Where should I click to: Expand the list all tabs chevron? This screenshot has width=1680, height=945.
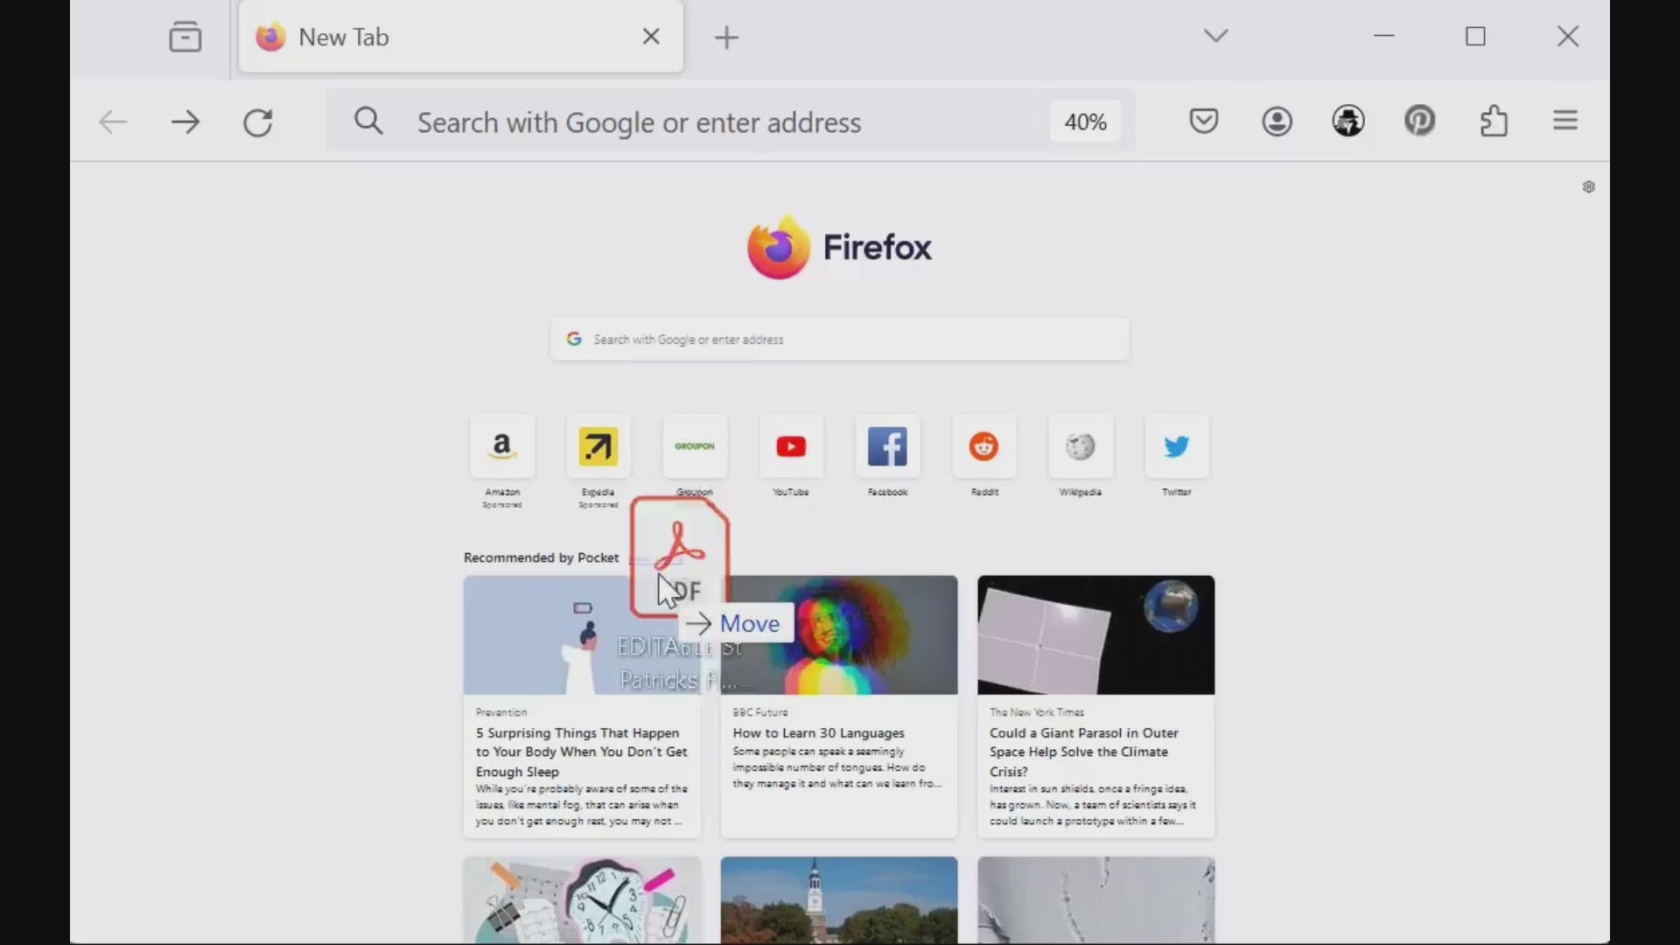click(x=1215, y=36)
